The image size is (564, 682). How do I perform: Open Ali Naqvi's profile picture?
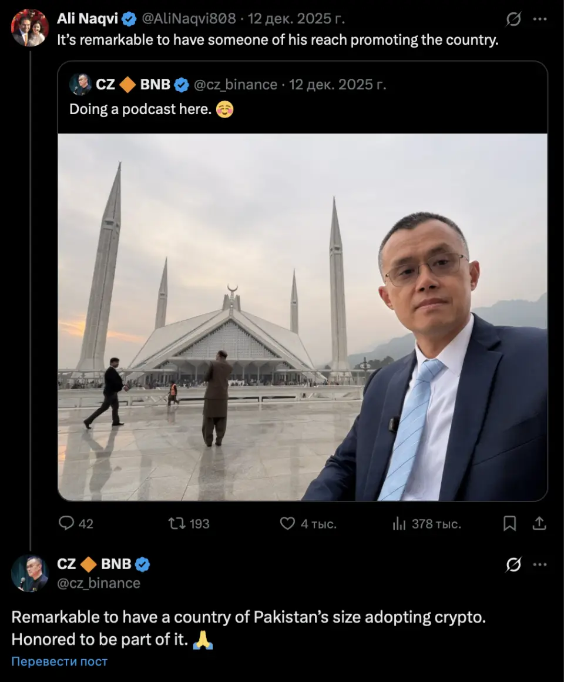(x=29, y=28)
